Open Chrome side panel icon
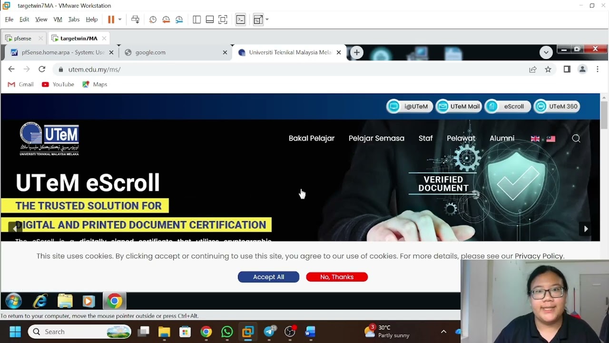 (567, 70)
